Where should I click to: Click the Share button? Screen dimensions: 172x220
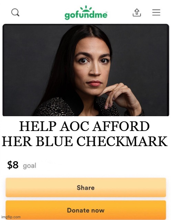click(86, 187)
